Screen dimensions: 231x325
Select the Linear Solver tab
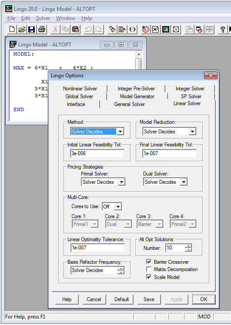187,103
